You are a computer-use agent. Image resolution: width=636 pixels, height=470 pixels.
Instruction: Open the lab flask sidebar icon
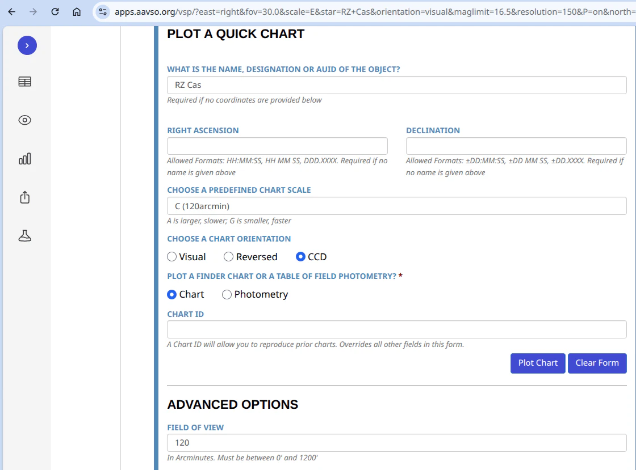[x=25, y=236]
